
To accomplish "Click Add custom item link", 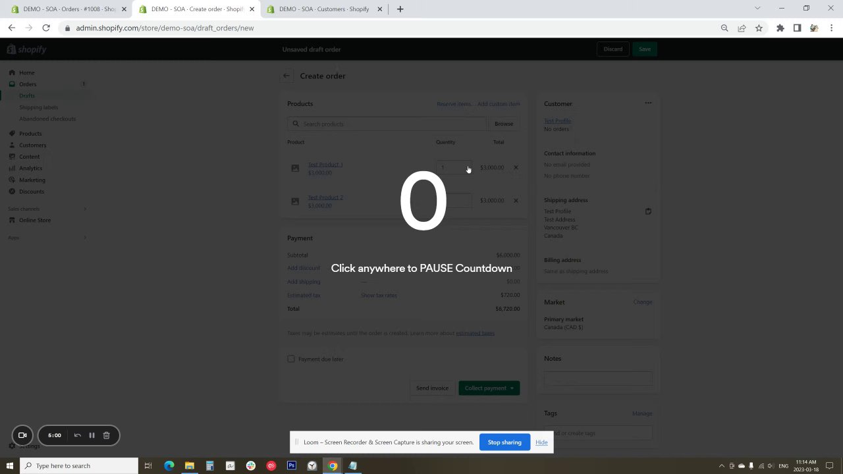I will point(499,104).
